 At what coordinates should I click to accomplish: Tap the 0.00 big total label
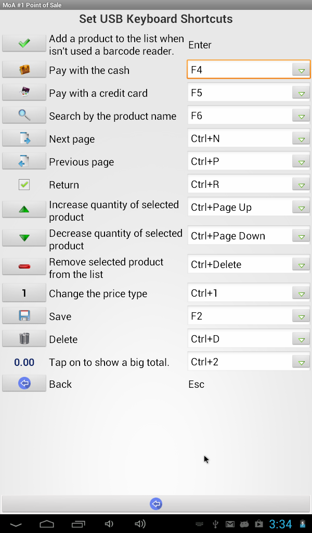coord(24,362)
